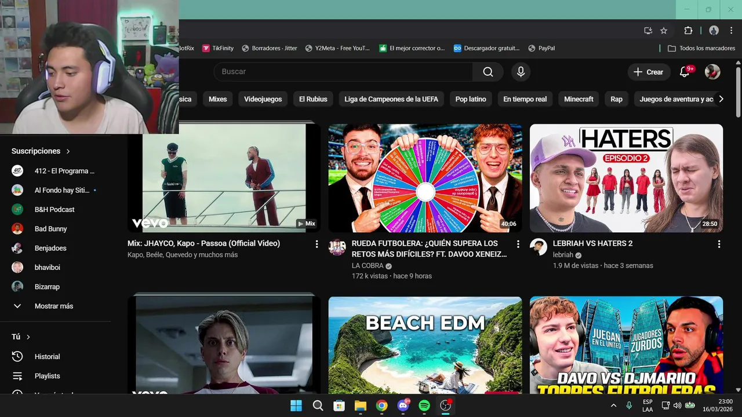Open the TikFinity bookmark
Viewport: 742px width, 417px height.
tap(218, 48)
